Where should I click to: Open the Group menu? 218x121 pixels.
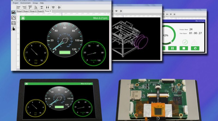click(35, 3)
